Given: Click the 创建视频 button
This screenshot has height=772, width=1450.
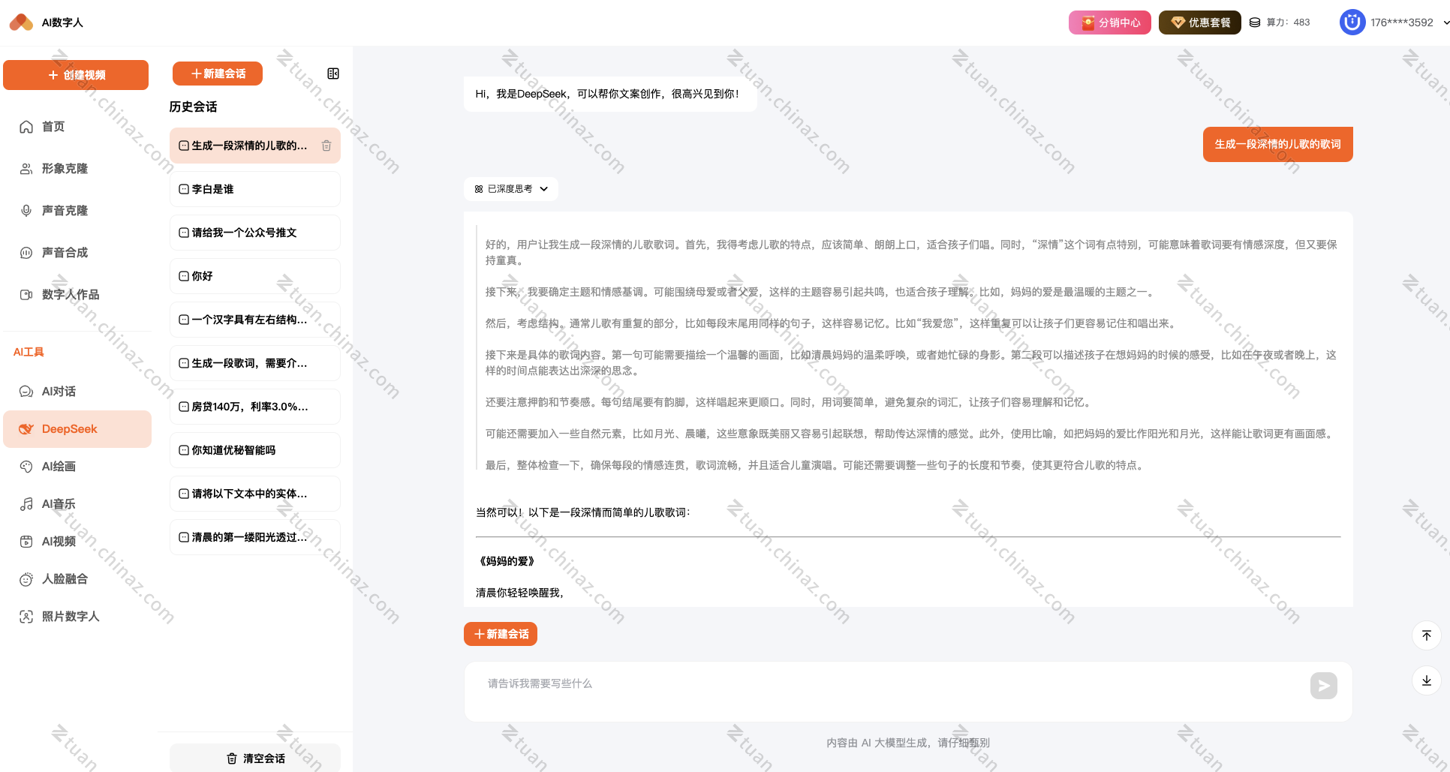Looking at the screenshot, I should [76, 75].
